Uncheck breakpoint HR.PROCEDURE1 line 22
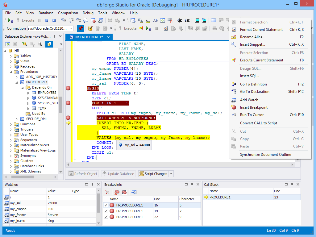The image size is (316, 237). [106, 217]
